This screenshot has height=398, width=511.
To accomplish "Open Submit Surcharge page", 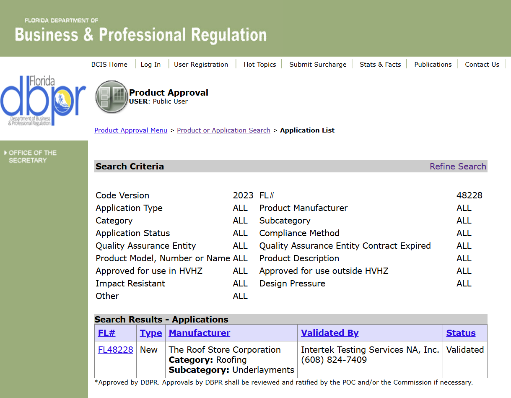I will 318,64.
